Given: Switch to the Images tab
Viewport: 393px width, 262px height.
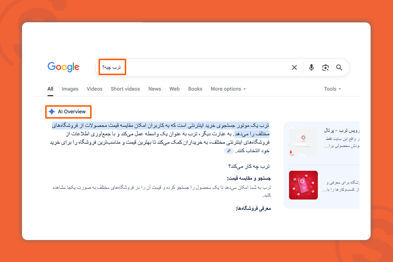Looking at the screenshot, I should click(70, 89).
